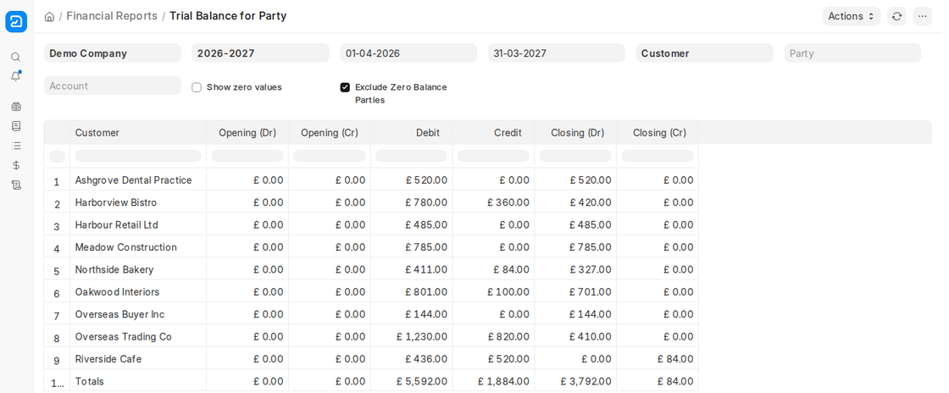Select the Totals row label

138,381
